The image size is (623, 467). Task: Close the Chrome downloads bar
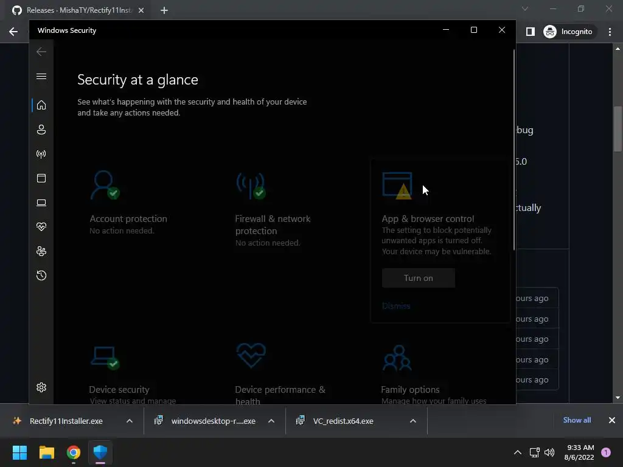pos(612,420)
